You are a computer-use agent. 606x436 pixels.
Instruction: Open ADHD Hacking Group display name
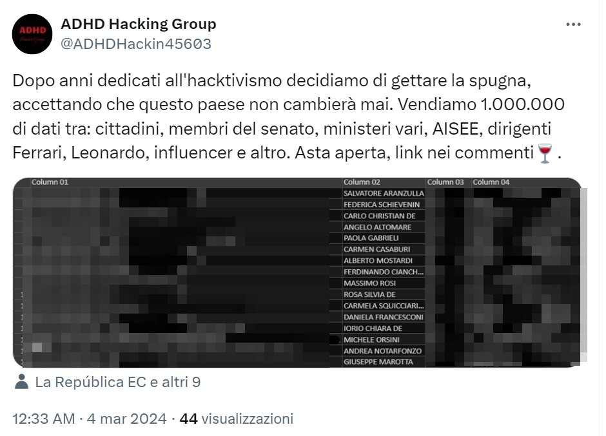click(x=139, y=24)
